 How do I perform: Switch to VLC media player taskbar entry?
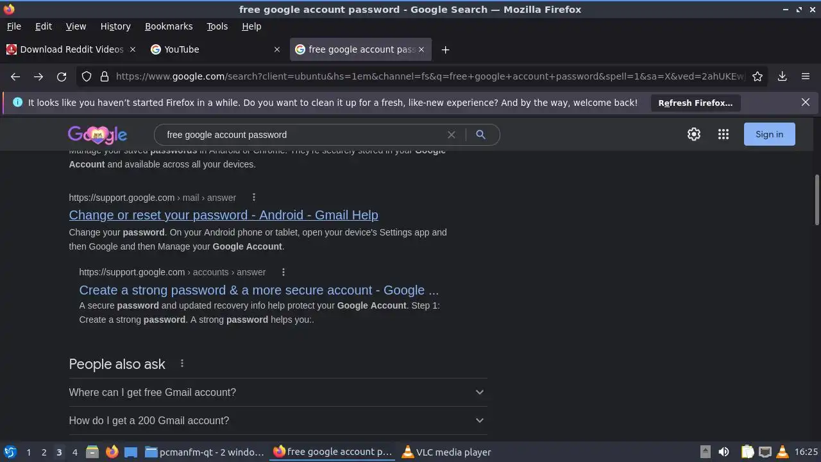click(x=446, y=452)
